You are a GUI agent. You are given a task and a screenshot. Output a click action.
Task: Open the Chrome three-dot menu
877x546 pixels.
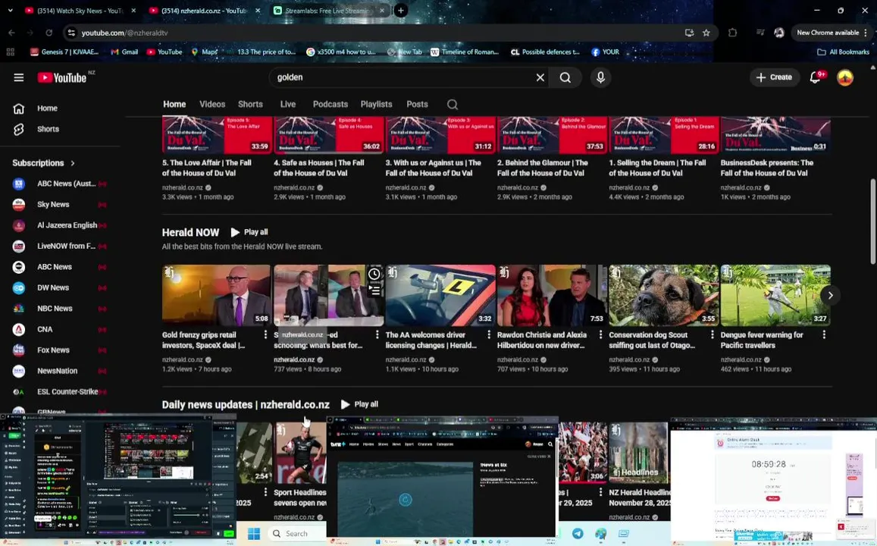(x=866, y=33)
